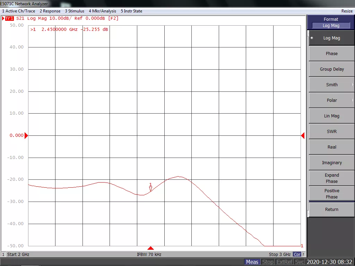Select the Log Mag format option
Screen dimensions: 355x266
click(331, 38)
